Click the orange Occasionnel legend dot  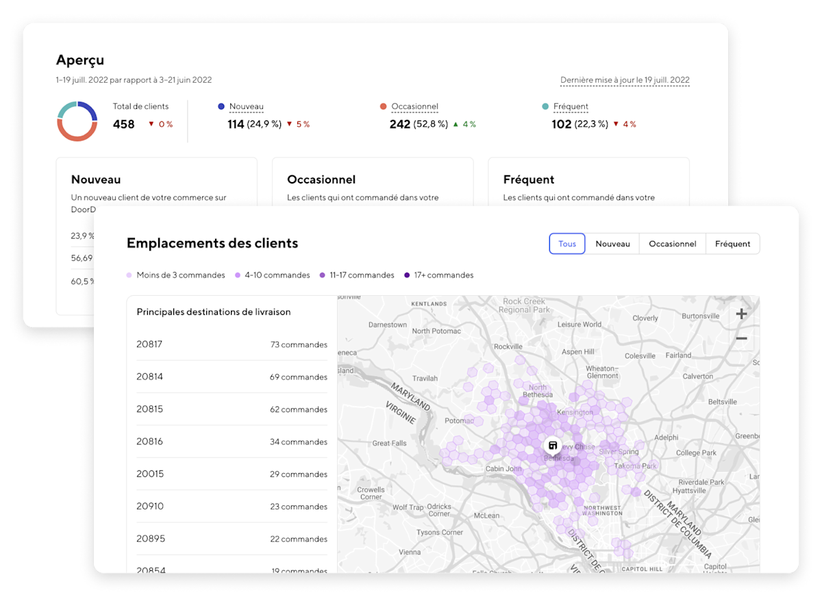[384, 106]
